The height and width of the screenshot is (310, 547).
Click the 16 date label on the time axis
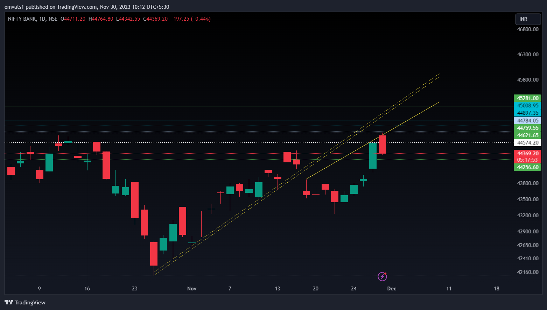click(x=87, y=289)
